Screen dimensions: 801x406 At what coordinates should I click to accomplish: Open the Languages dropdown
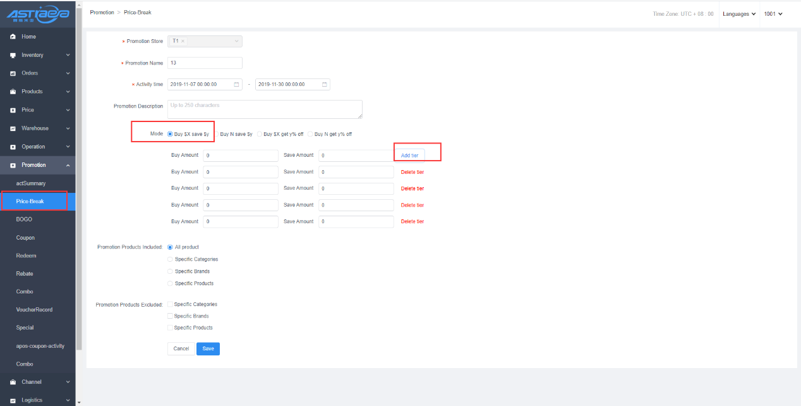(738, 14)
